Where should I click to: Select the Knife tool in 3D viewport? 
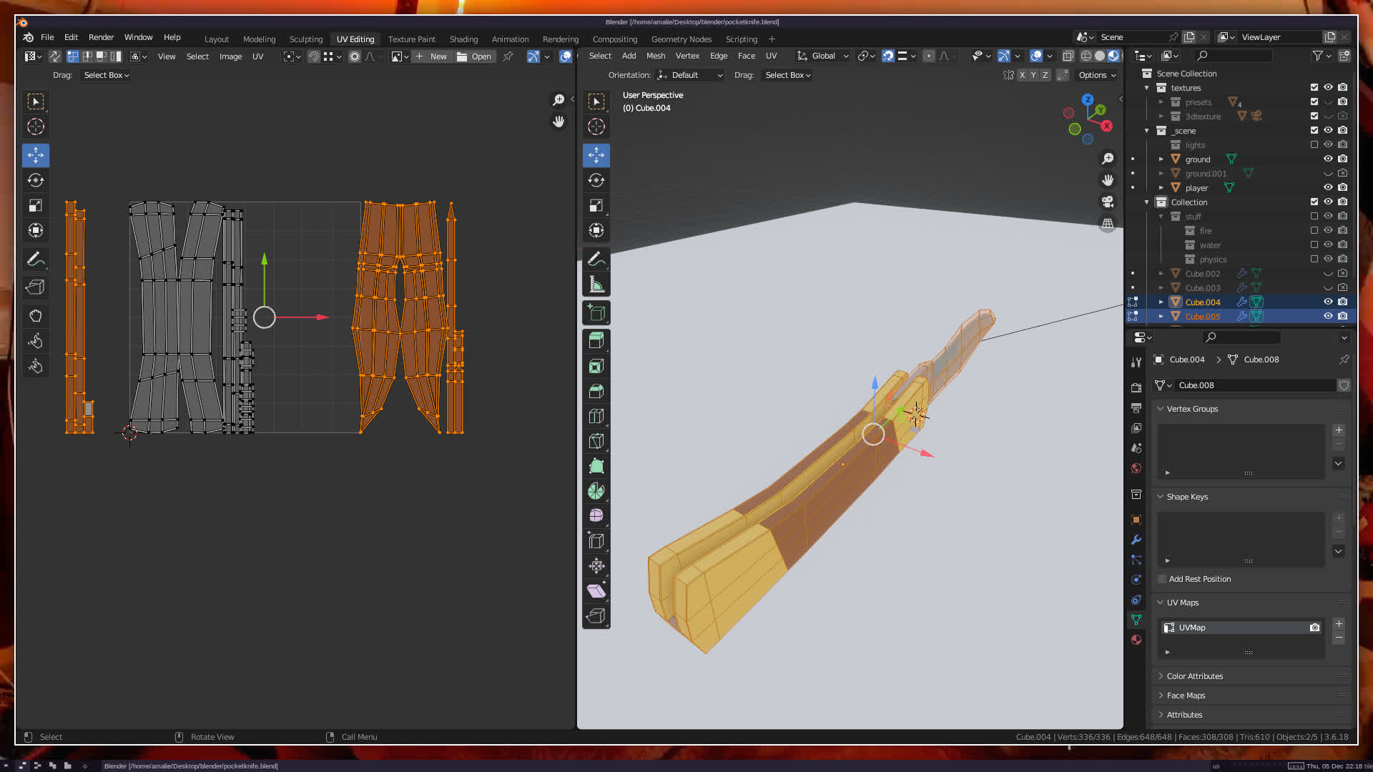click(596, 441)
